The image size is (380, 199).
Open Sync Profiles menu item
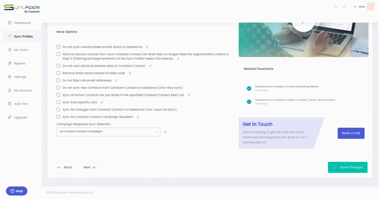(x=22, y=36)
